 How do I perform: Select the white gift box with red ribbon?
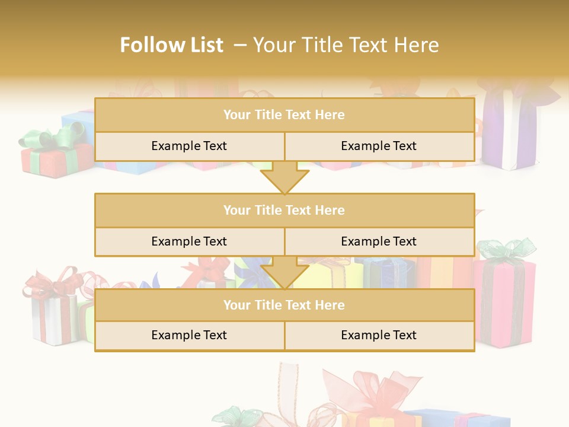[55, 317]
